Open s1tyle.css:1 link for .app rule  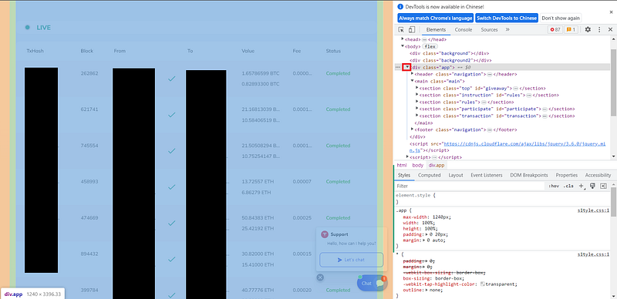(593, 210)
